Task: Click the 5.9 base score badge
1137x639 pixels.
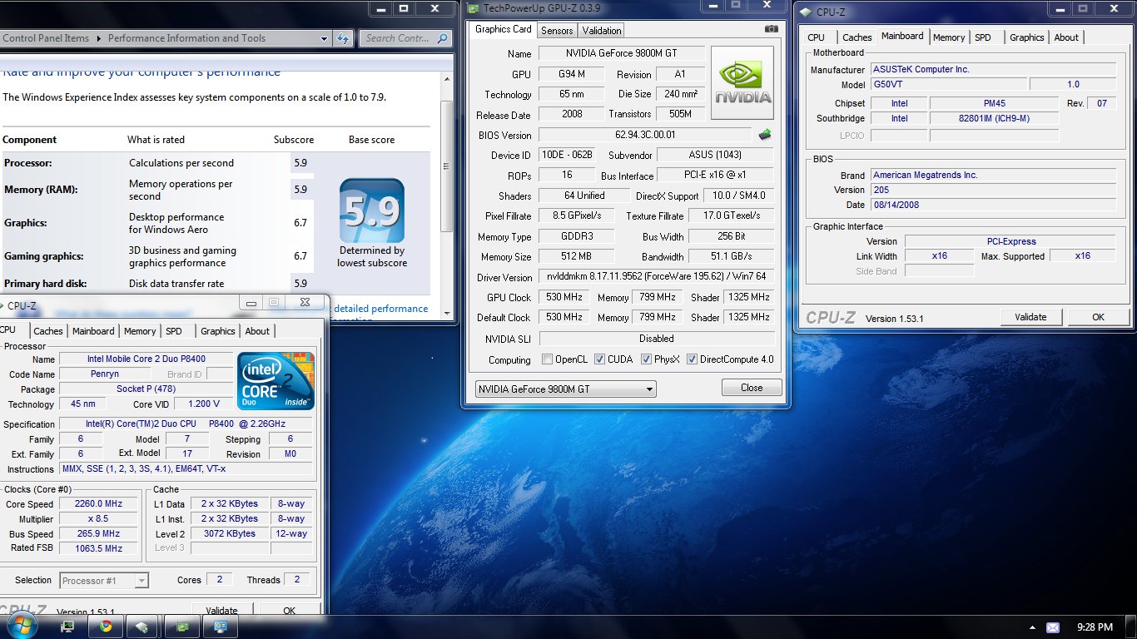Action: 372,211
